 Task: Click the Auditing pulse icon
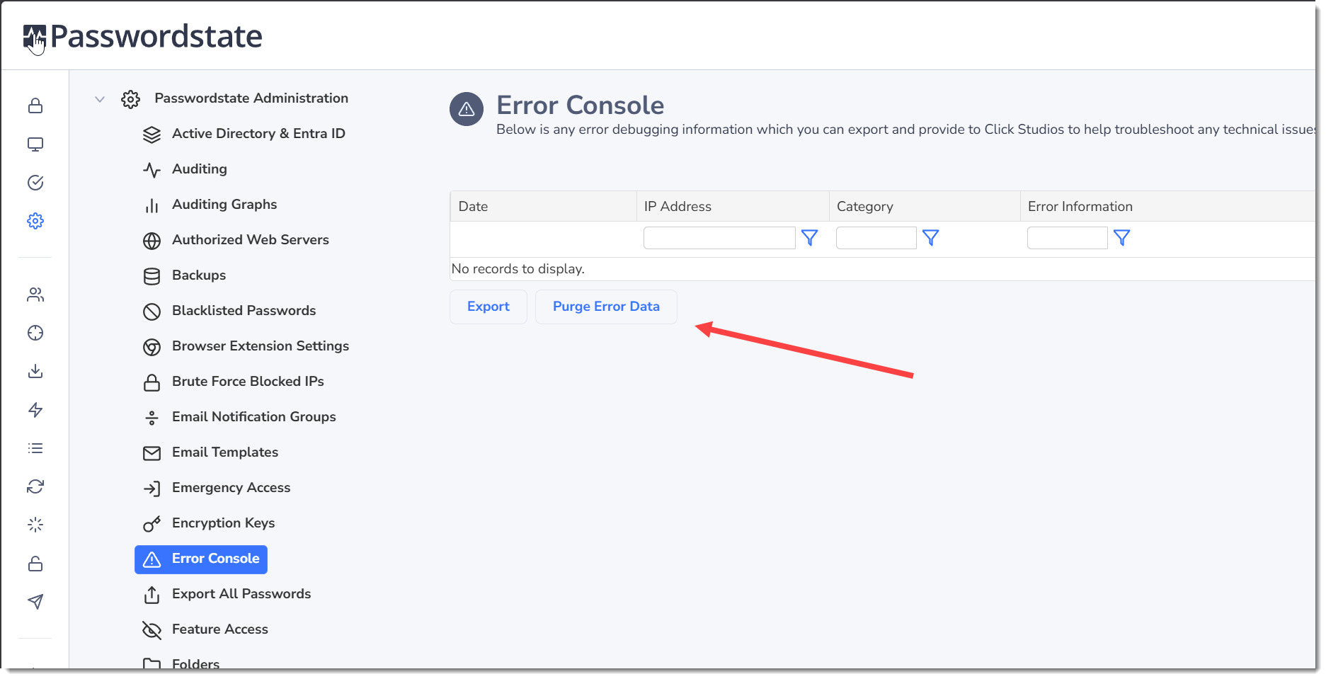click(152, 170)
